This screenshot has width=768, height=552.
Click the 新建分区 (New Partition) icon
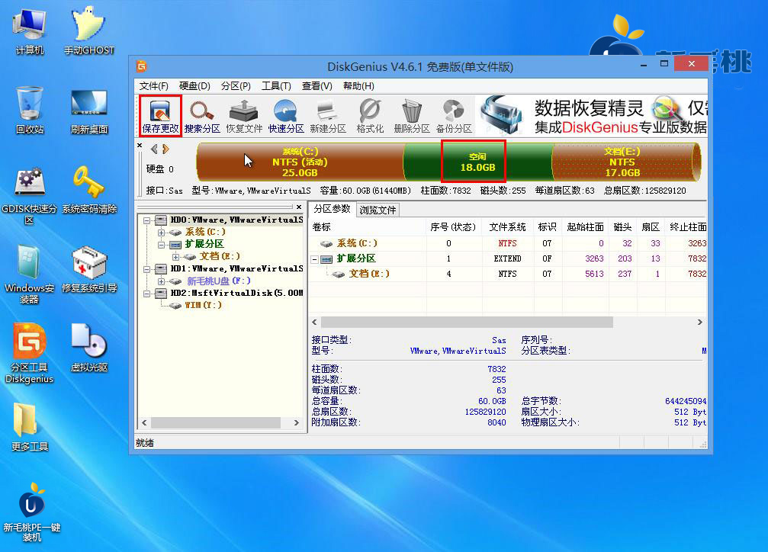(328, 117)
